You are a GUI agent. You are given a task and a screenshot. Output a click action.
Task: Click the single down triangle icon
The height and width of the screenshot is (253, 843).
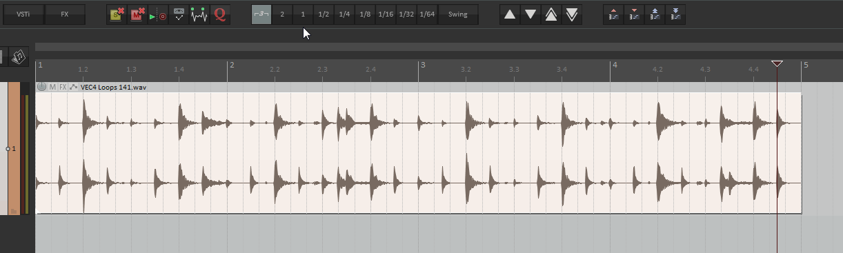coord(530,14)
